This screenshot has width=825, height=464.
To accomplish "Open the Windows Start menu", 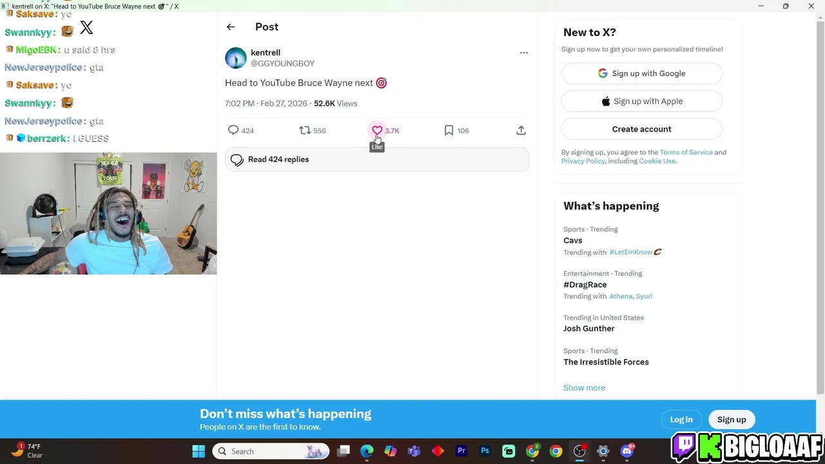I will 199,451.
